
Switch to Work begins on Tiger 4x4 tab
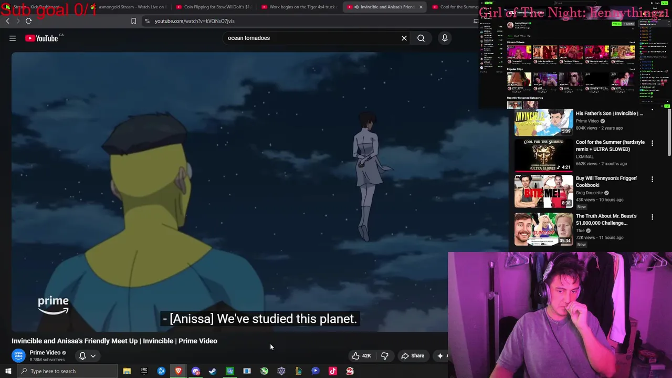tap(299, 7)
